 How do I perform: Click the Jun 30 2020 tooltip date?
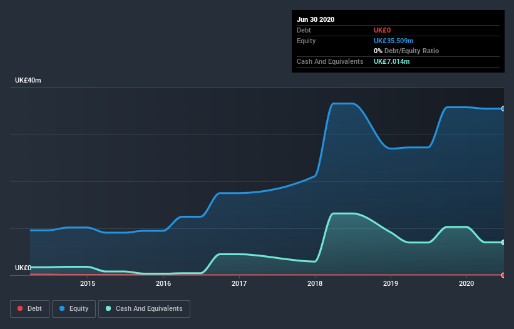coord(316,19)
